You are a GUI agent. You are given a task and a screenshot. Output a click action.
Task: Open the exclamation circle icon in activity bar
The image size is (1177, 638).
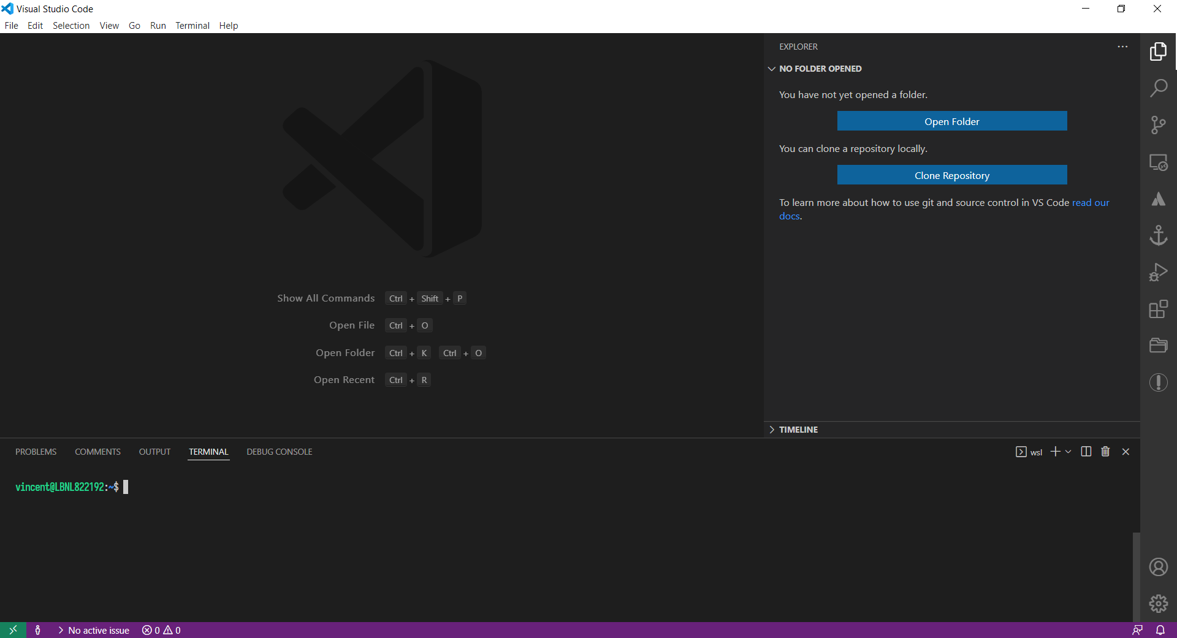click(1158, 382)
